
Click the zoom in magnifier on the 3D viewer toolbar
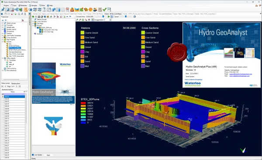pyautogui.click(x=77, y=20)
